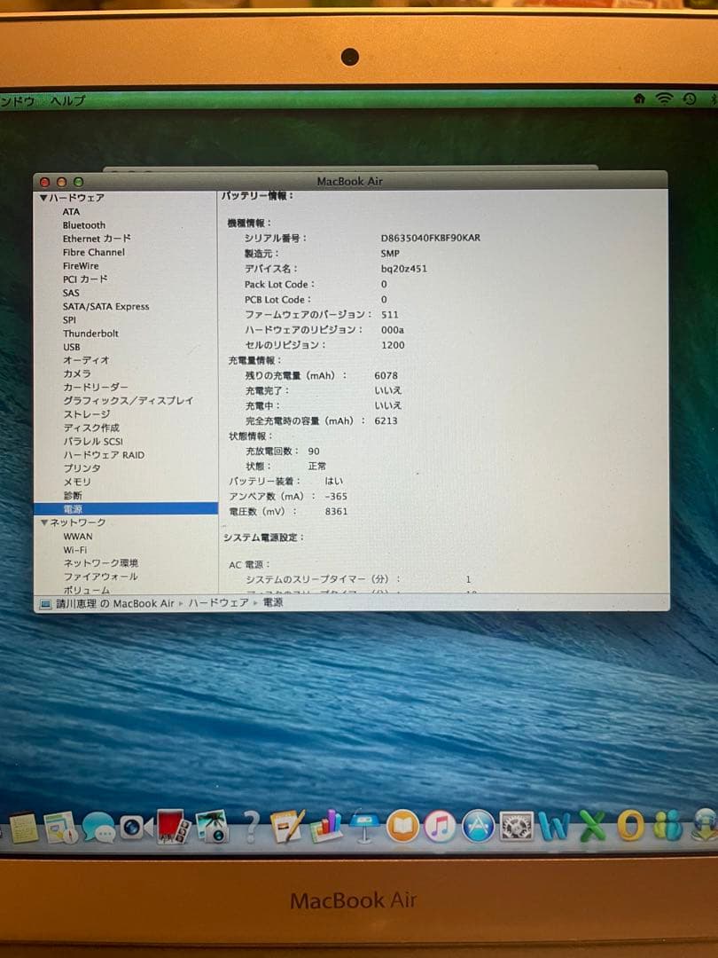Image resolution: width=718 pixels, height=958 pixels.
Task: Collapse the ハードウェア section in the sidebar
Action: point(42,198)
